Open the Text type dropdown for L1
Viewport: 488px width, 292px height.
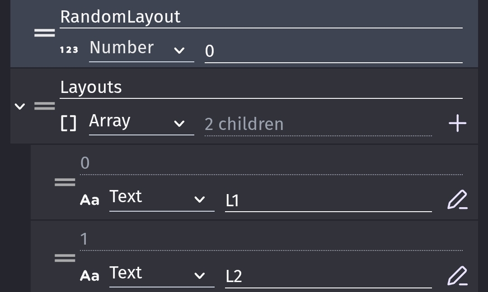[161, 198]
